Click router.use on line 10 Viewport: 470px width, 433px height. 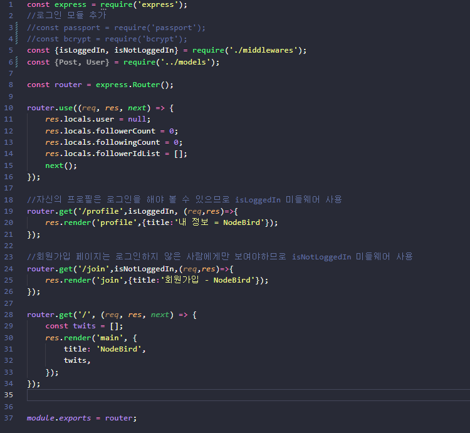[x=50, y=108]
